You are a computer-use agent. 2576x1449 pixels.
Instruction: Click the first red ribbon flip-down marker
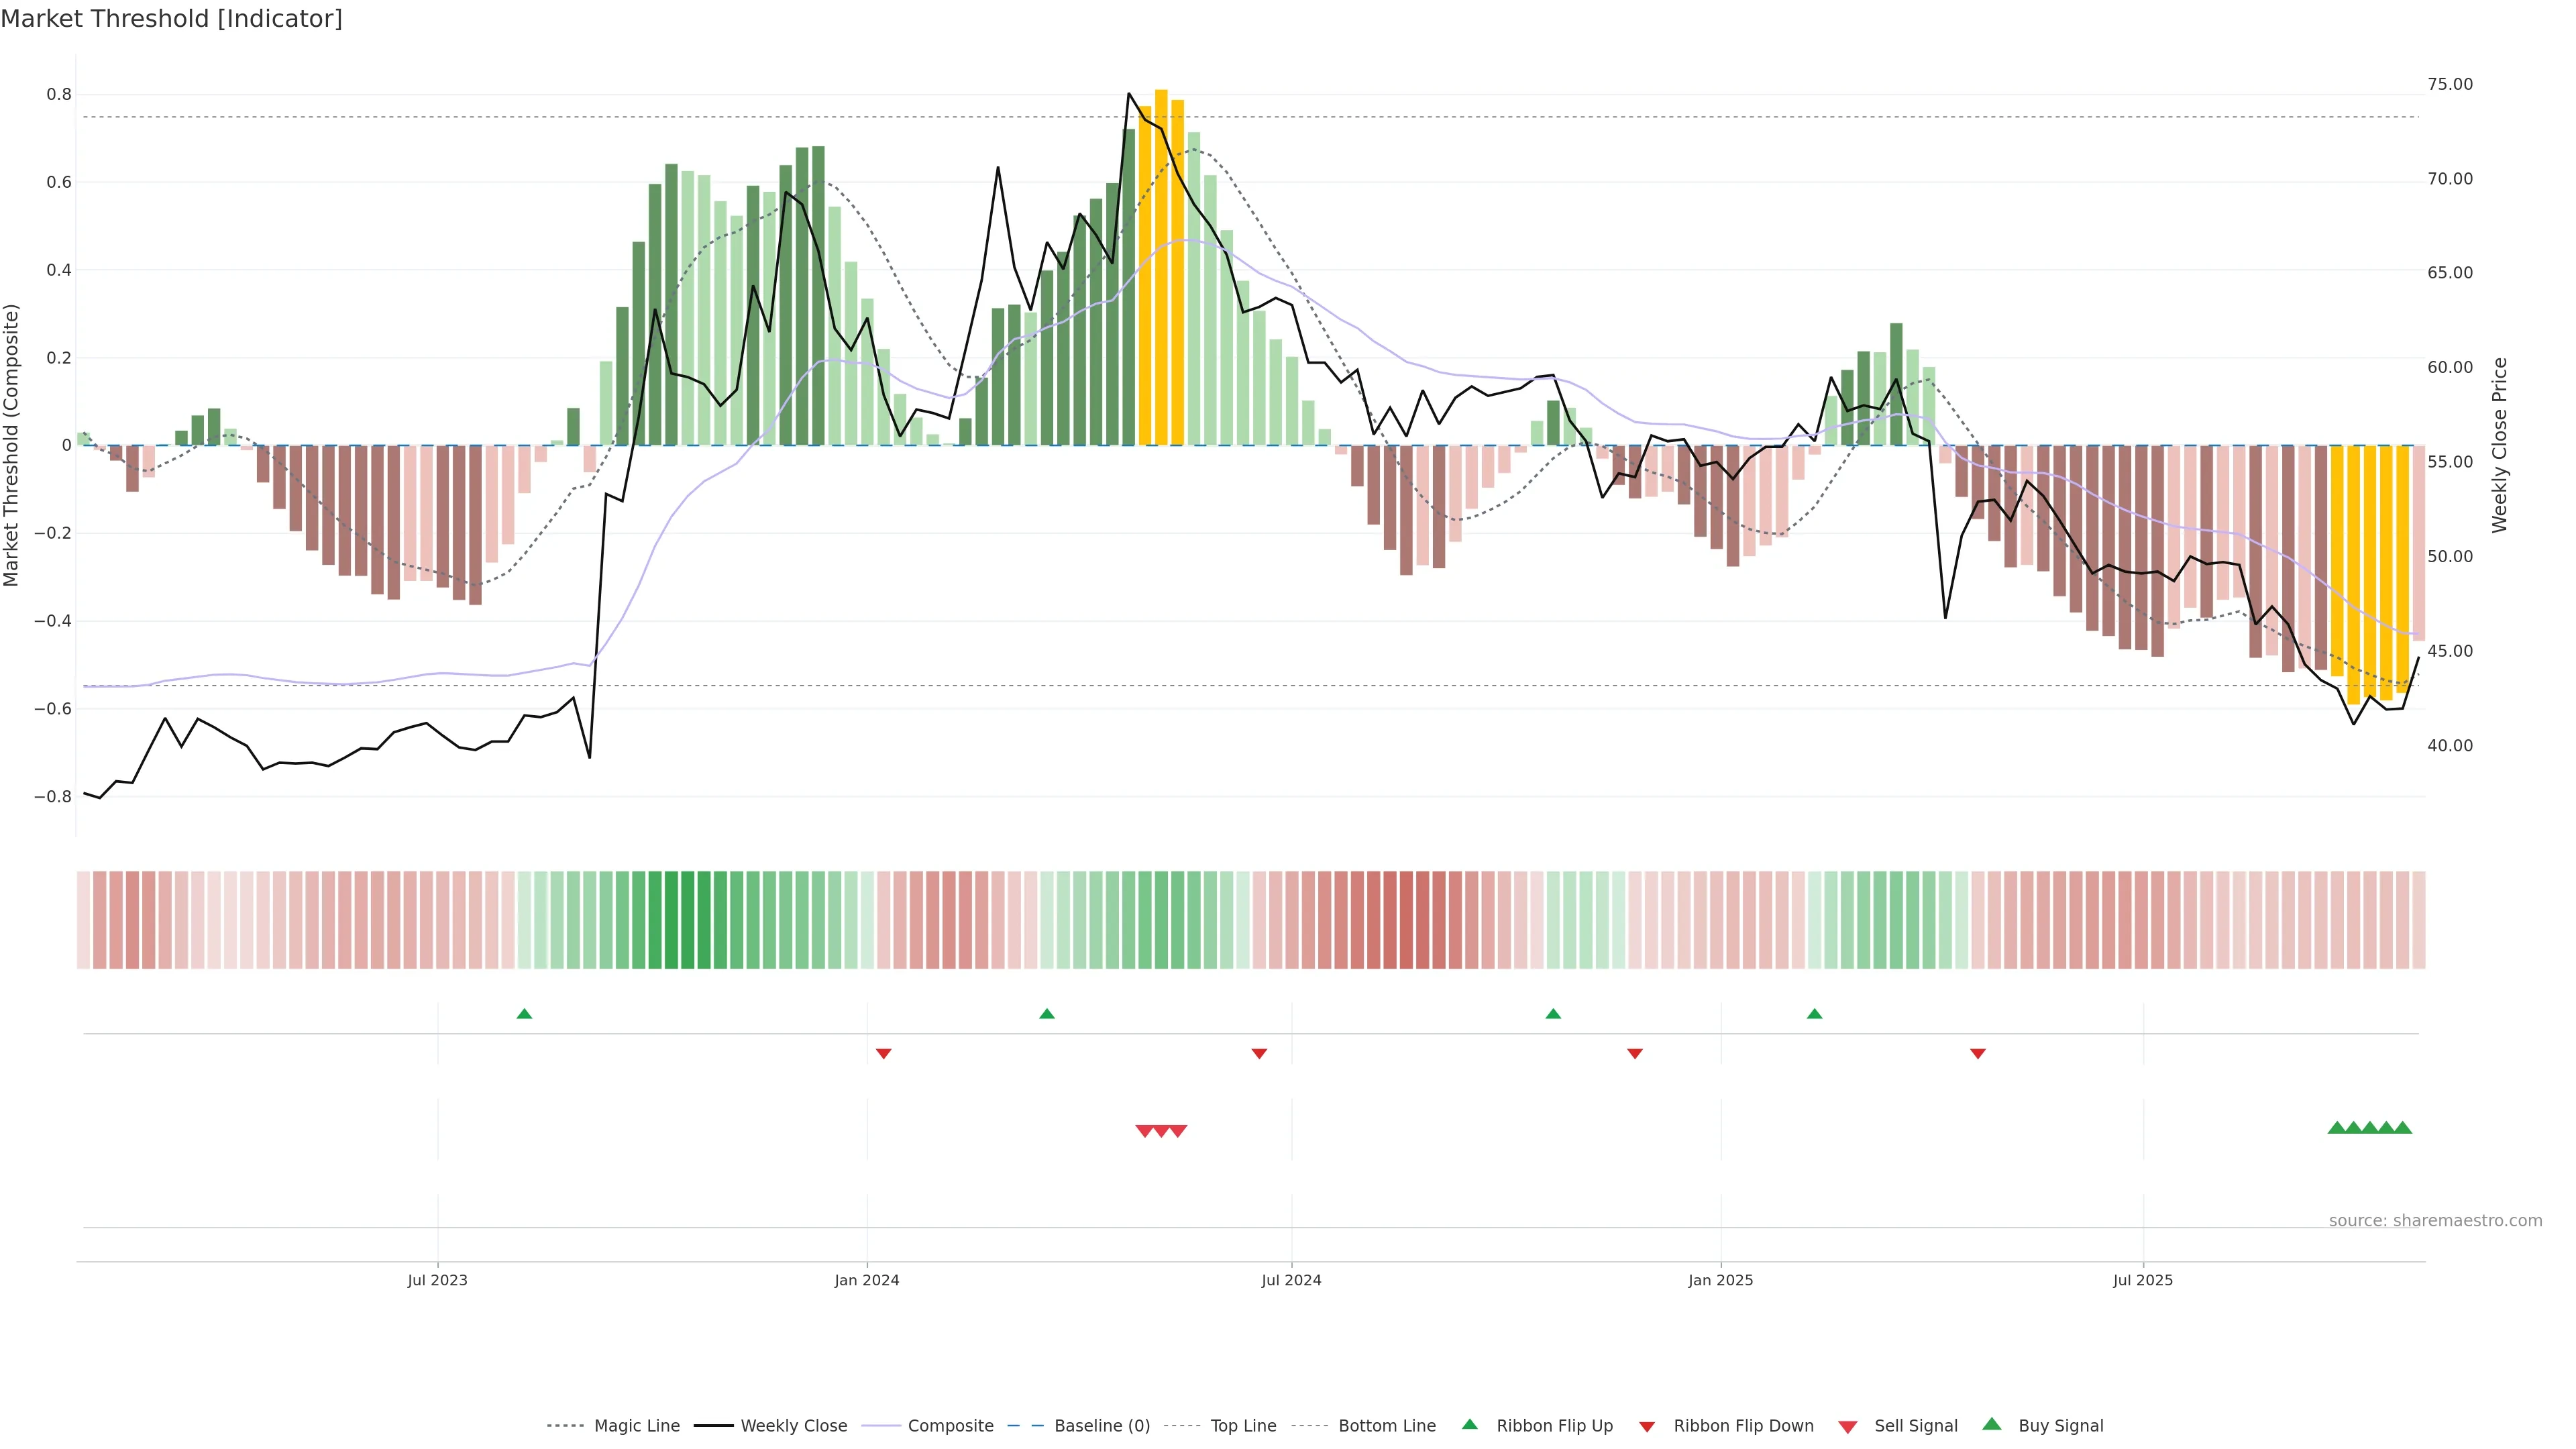tap(883, 1053)
